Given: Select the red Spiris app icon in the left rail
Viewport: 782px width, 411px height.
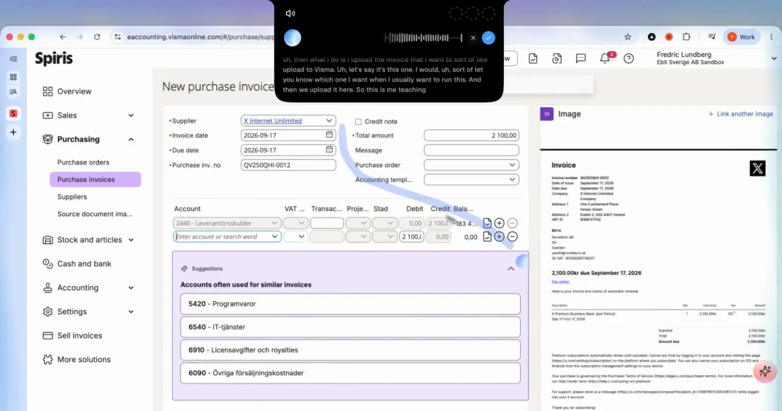Looking at the screenshot, I should pos(14,114).
